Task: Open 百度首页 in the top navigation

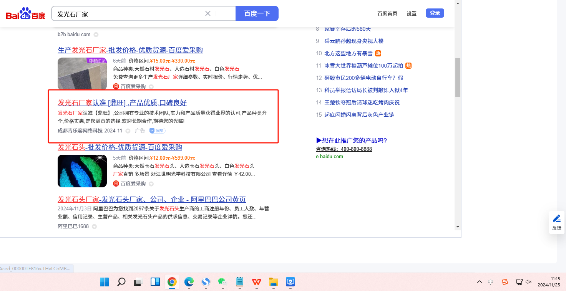Action: [387, 13]
